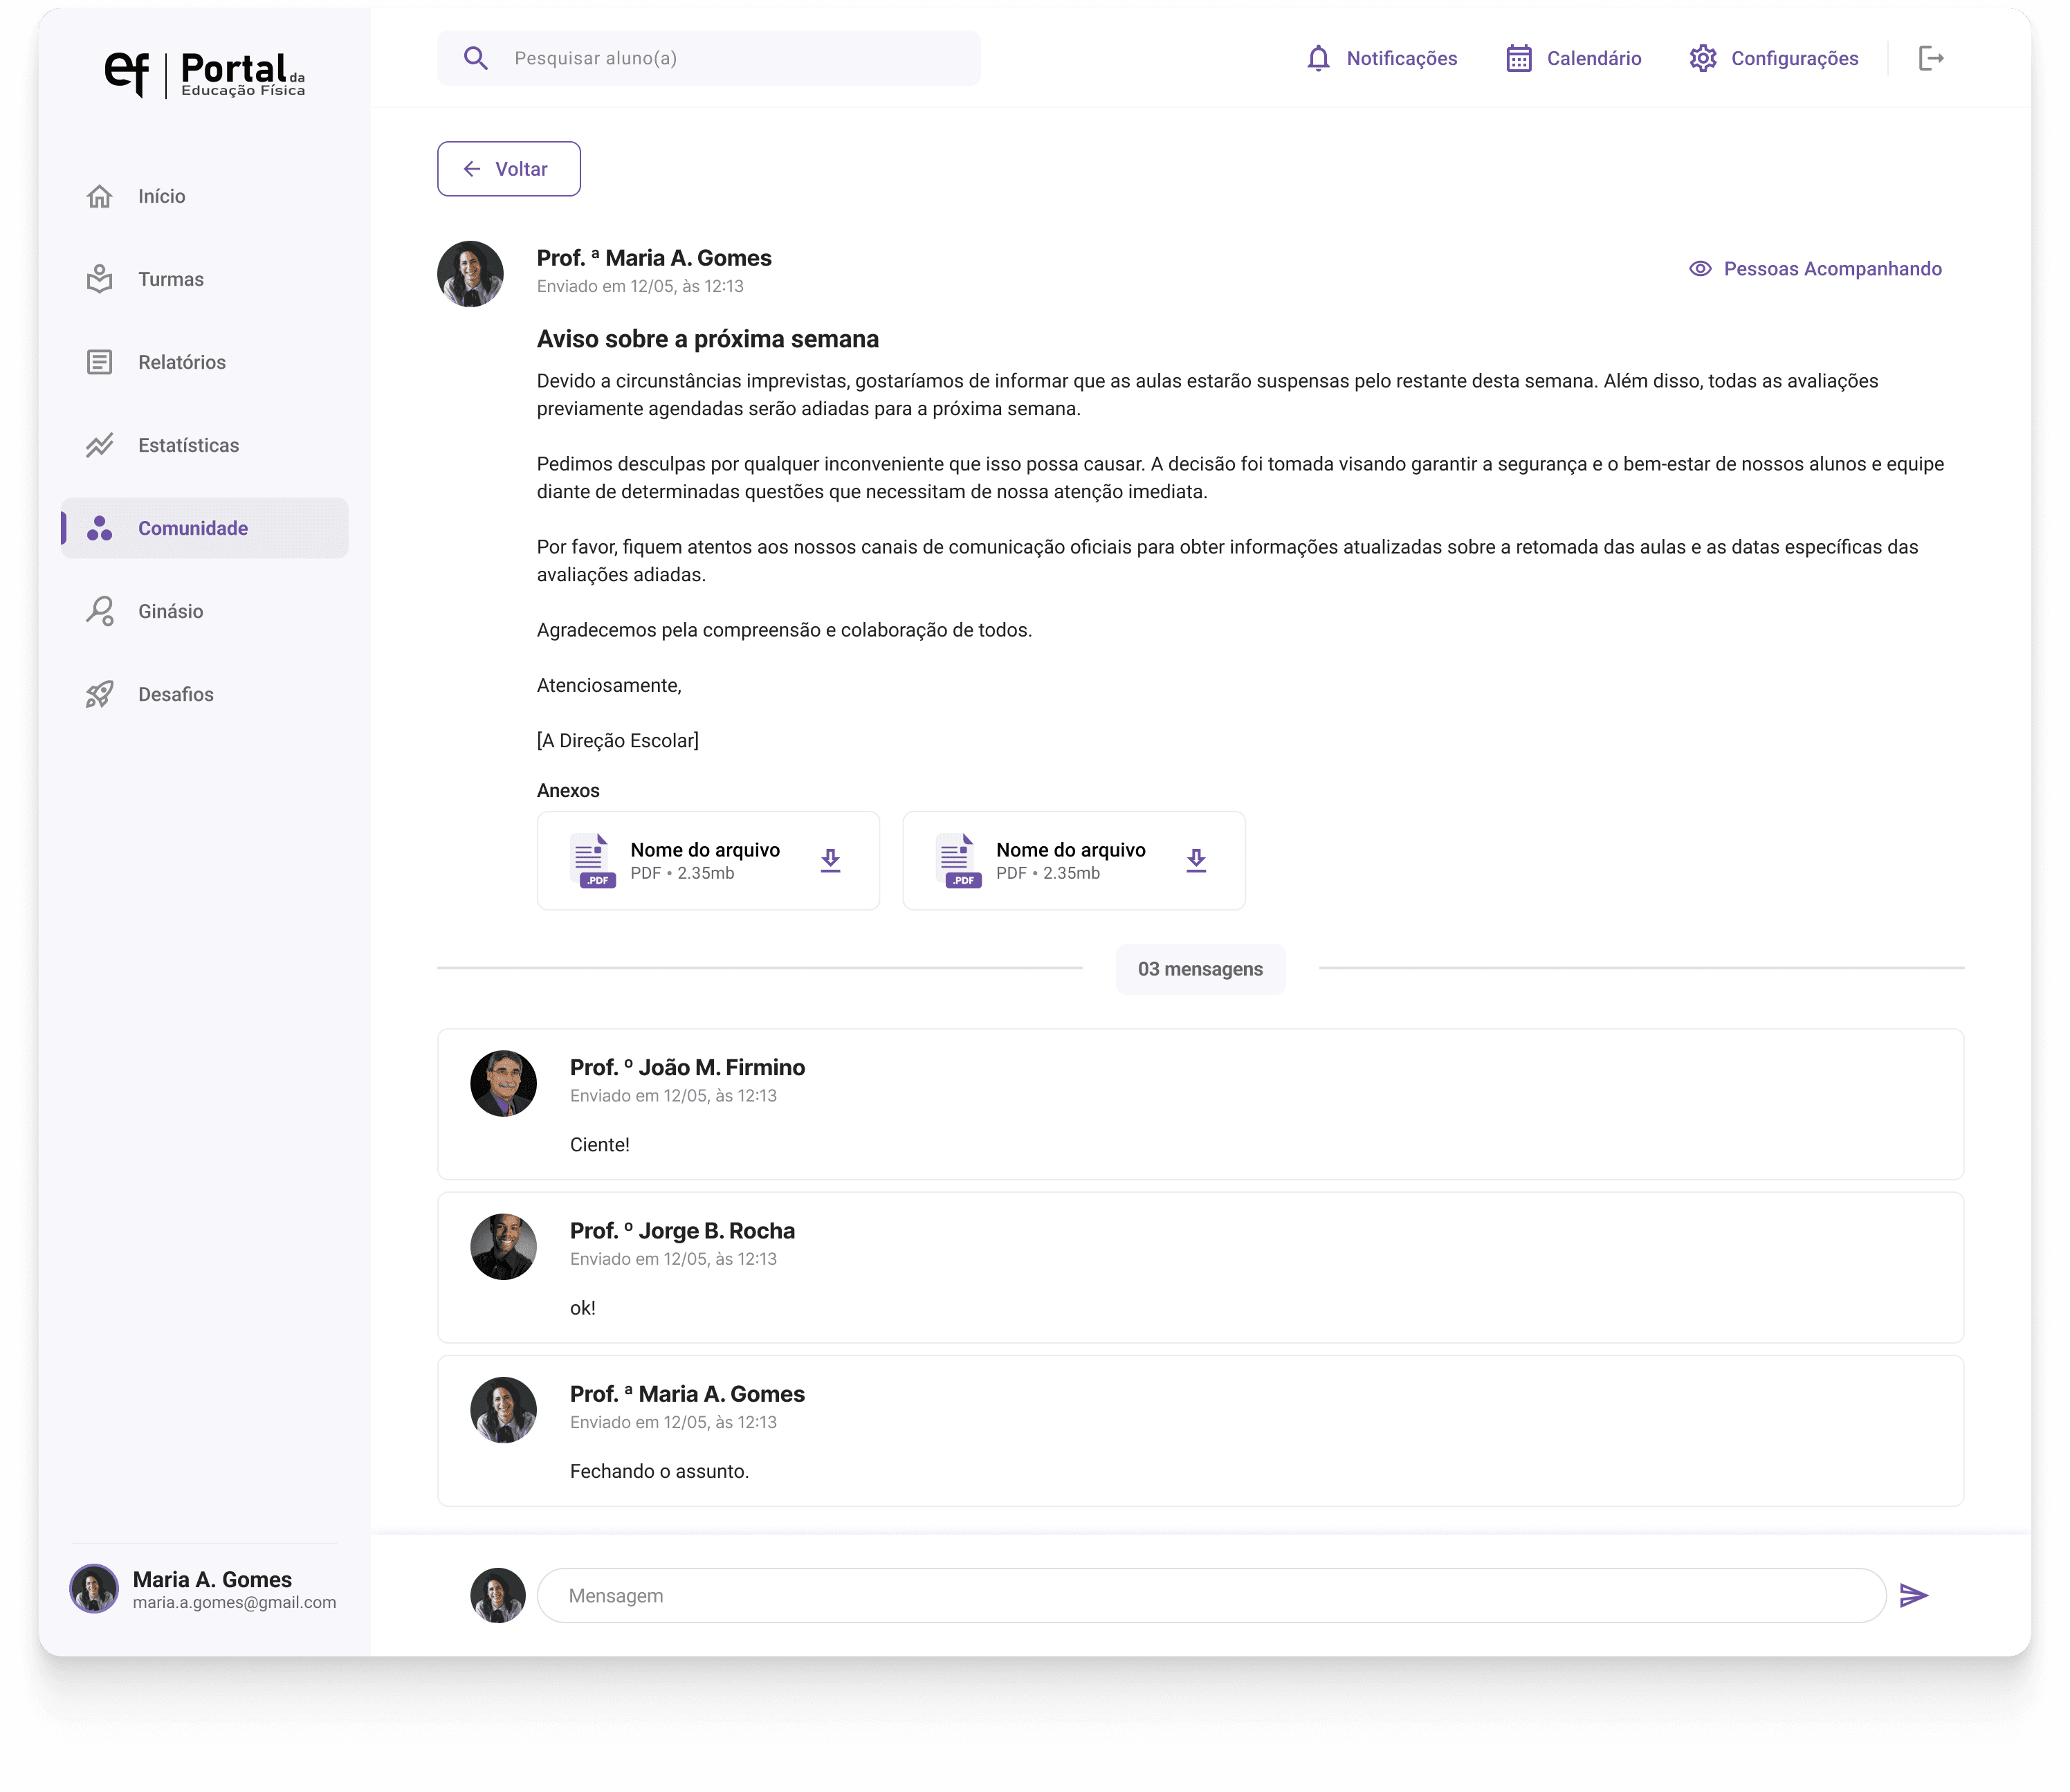Click the reply author Prof.ª Maria A. Gomes
The image size is (2070, 1792).
coord(687,1393)
